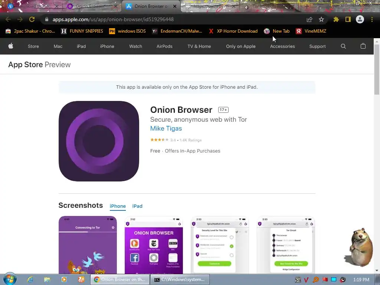The width and height of the screenshot is (380, 285).
Task: Open windows ISOS bookmark
Action: (x=128, y=31)
